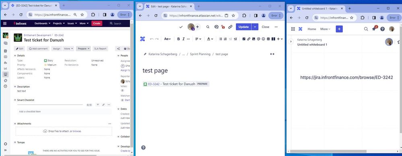Open inline comments icon in Confluence editor
Screen dimensions: 402x156
click(216, 27)
